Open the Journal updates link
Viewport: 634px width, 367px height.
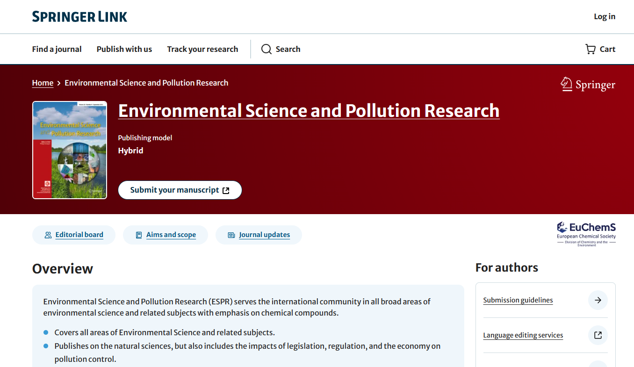point(265,235)
